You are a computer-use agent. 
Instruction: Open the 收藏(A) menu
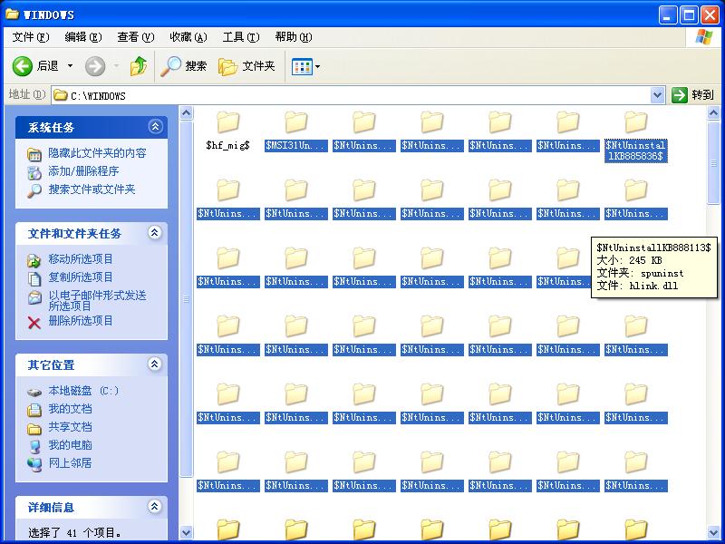(188, 37)
